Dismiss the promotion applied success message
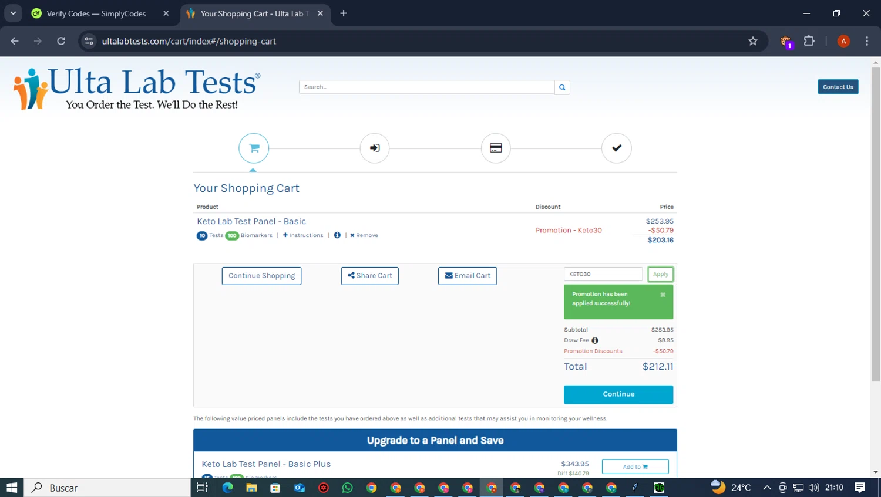The image size is (881, 497). click(x=663, y=295)
